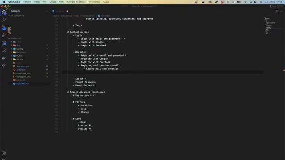Open the OBS Studio menu
The width and height of the screenshot is (285, 160).
[x=14, y=2]
